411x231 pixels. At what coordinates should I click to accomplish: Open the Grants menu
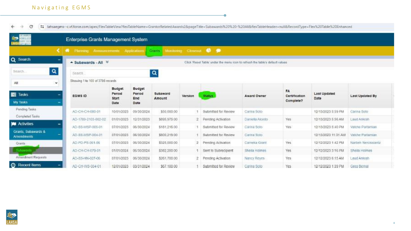pos(155,51)
